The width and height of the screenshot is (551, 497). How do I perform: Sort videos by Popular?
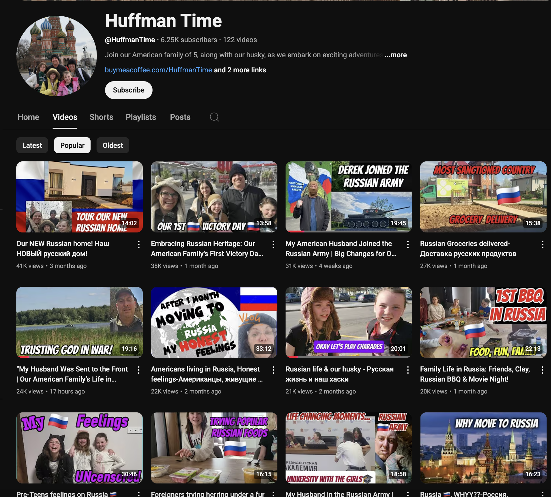72,145
